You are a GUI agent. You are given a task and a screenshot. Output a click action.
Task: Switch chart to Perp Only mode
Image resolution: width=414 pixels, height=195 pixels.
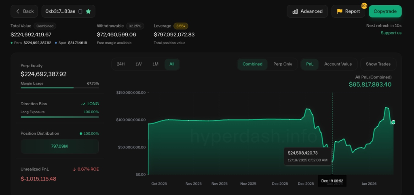coord(283,64)
